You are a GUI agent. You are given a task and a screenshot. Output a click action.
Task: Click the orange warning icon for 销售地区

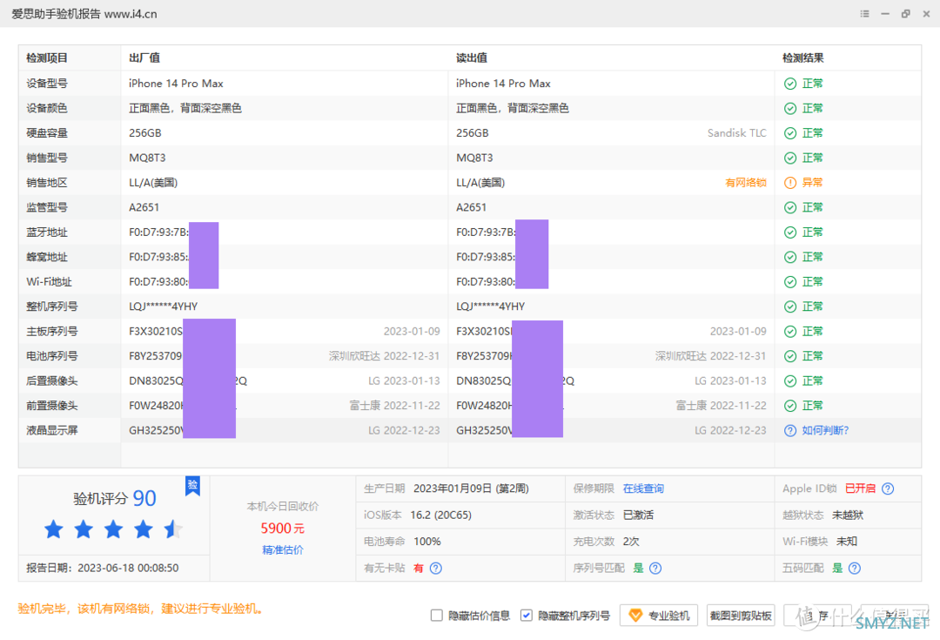[x=790, y=182]
